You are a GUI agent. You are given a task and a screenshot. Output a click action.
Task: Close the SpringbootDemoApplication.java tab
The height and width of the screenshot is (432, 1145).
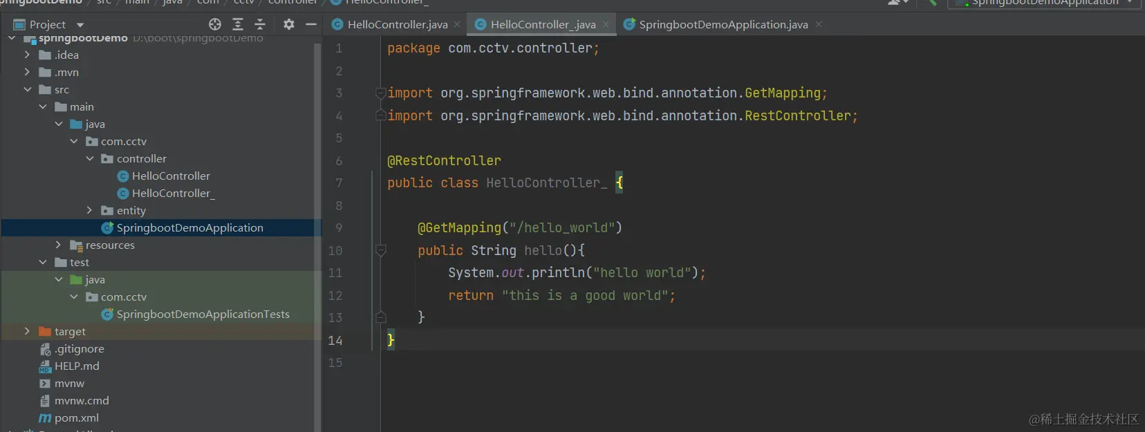tap(819, 24)
